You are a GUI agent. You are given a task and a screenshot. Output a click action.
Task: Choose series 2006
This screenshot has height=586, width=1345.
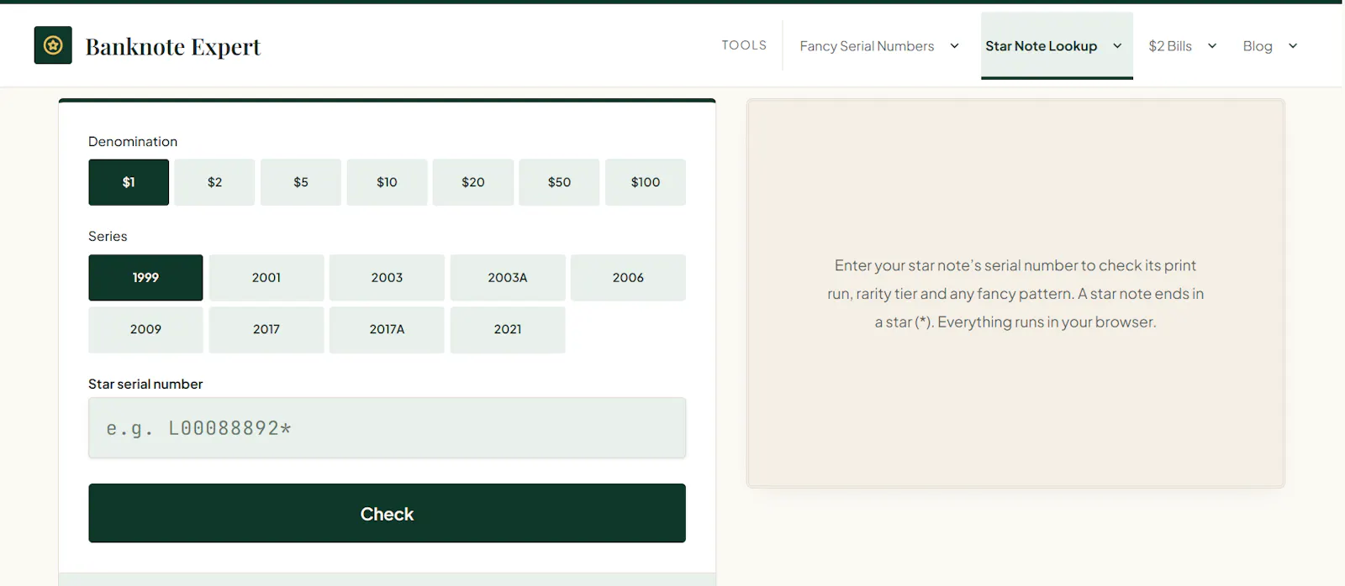pos(628,278)
